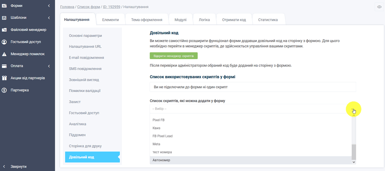Choose Meta from the script list

[251, 144]
